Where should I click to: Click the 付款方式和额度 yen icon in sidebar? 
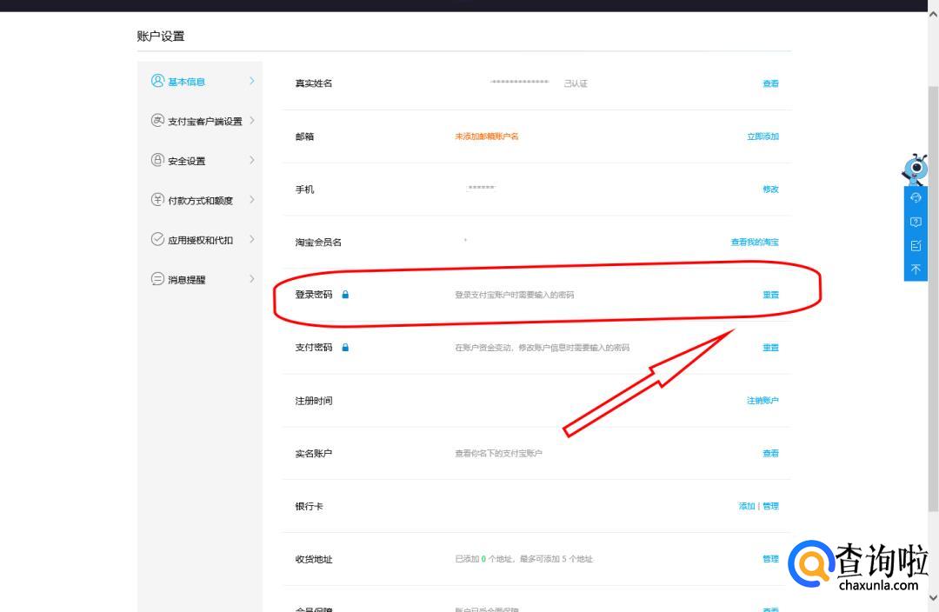[157, 199]
